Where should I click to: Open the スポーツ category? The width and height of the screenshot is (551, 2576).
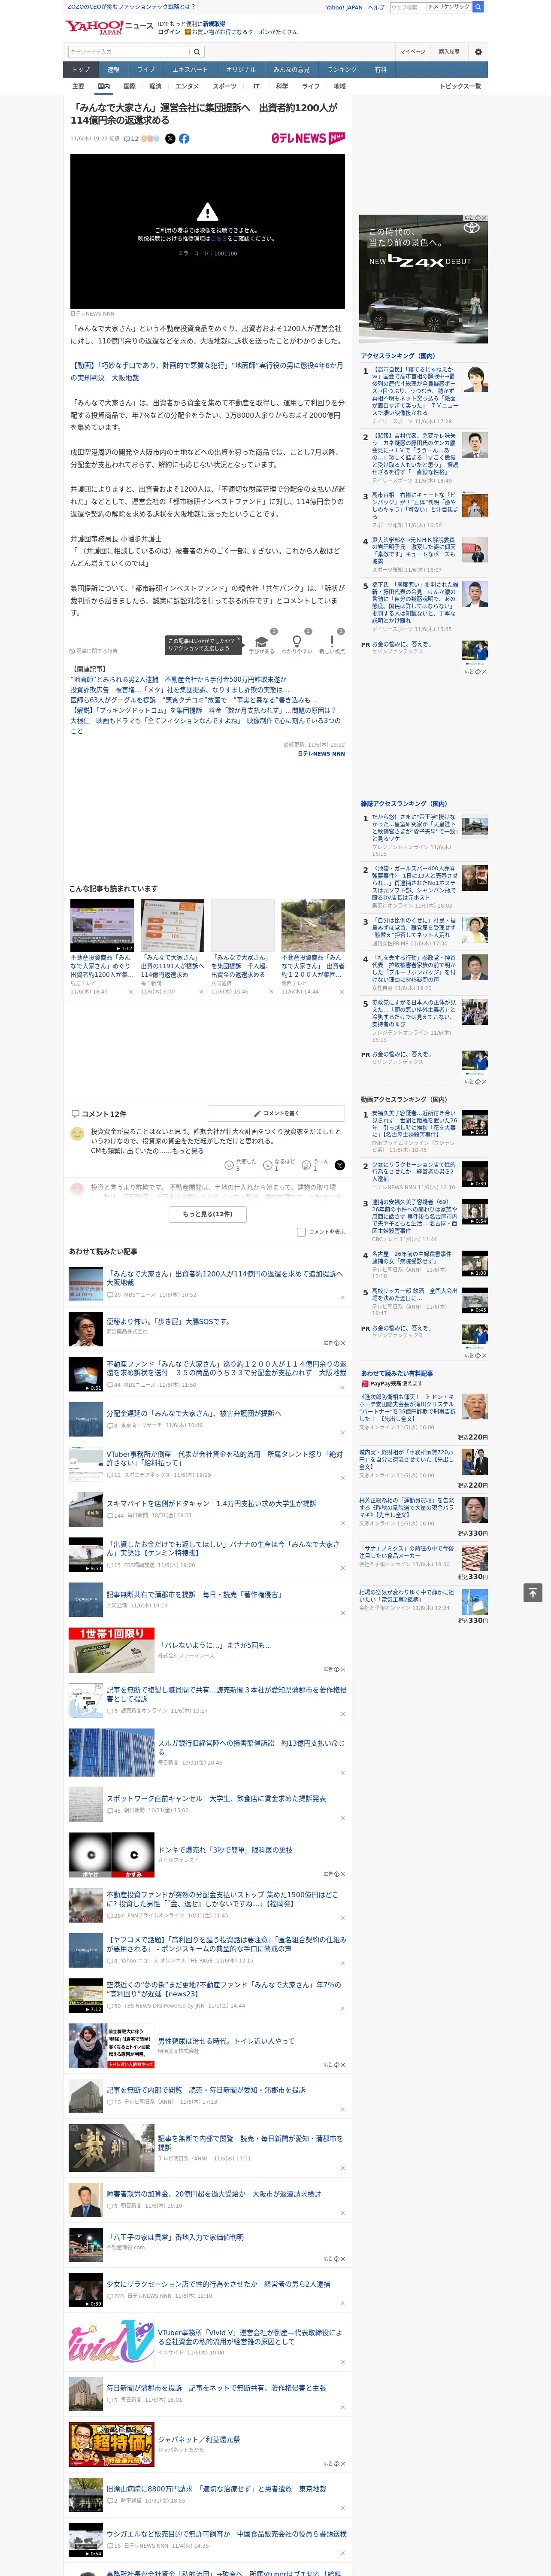[225, 86]
